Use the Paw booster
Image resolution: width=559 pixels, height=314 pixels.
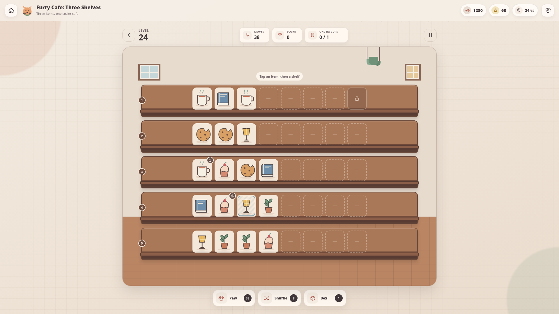(x=234, y=298)
